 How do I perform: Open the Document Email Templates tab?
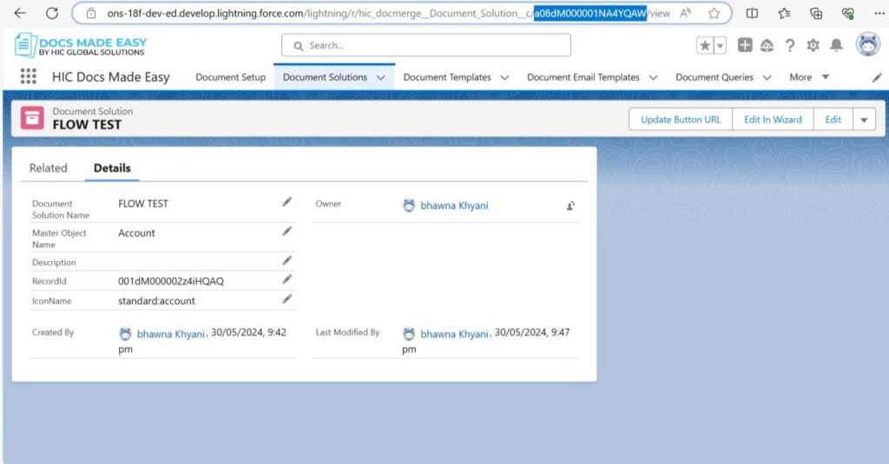[x=583, y=77]
